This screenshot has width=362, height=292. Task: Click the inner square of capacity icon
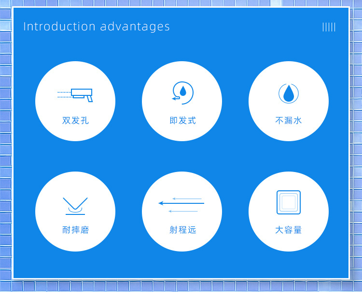tap(289, 202)
